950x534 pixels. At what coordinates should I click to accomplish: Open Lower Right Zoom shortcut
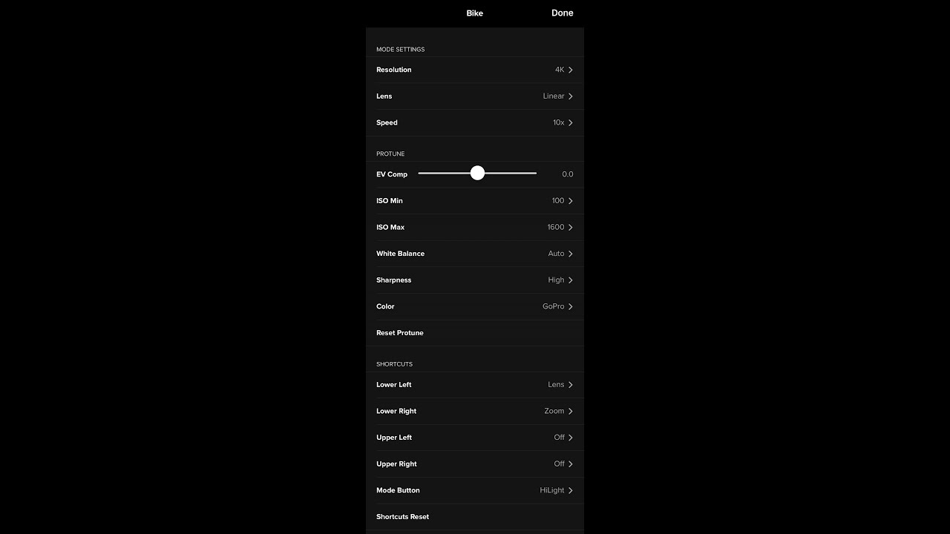pos(475,412)
